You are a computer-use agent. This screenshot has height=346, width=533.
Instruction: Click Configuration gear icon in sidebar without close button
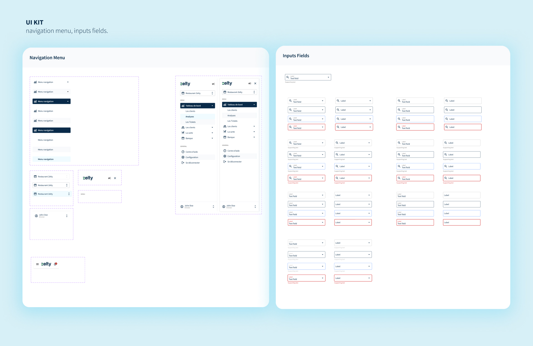183,157
